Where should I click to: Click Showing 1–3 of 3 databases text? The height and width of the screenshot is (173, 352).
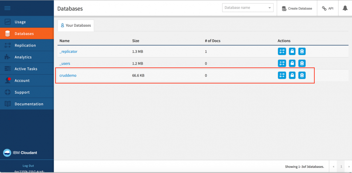(304, 167)
